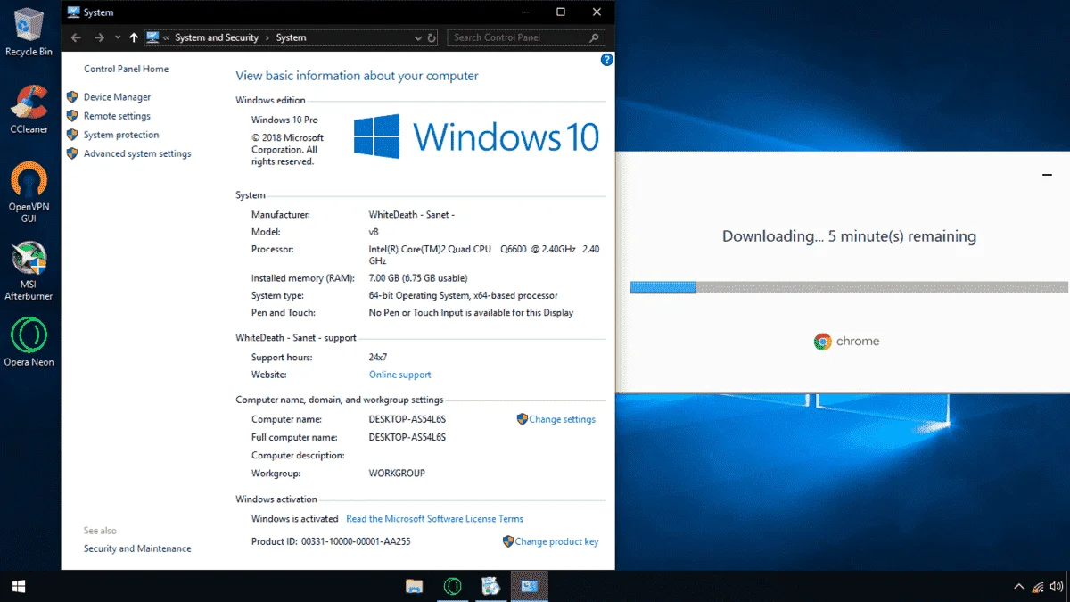Click System and Security breadcrumb
The height and width of the screenshot is (602, 1070).
coord(217,37)
